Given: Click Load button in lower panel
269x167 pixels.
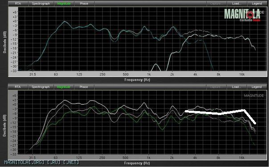Looking at the screenshot, I should (236, 87).
